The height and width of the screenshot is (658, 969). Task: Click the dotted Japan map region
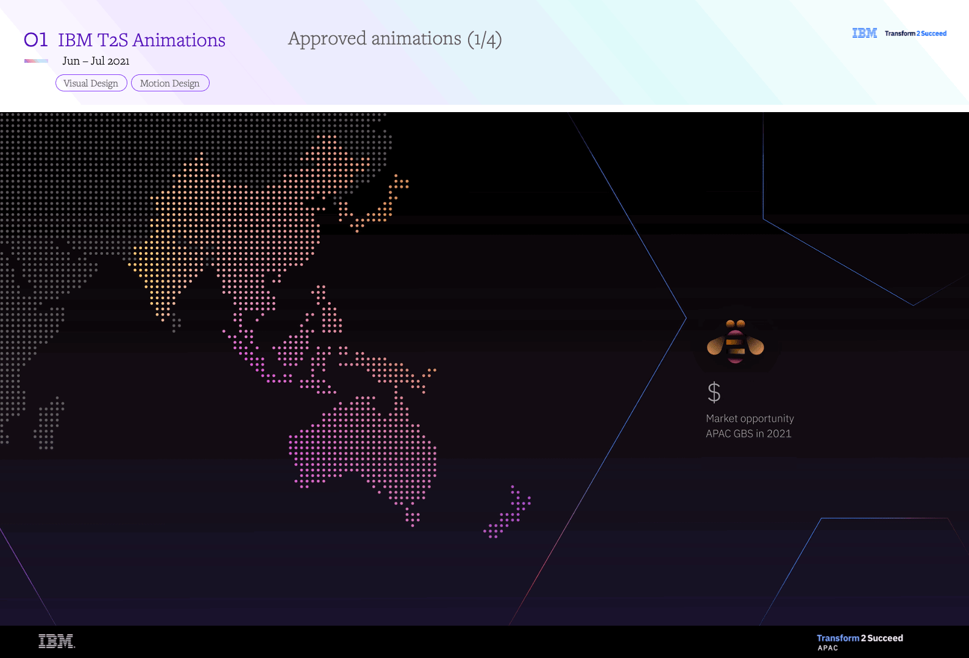coord(374,204)
